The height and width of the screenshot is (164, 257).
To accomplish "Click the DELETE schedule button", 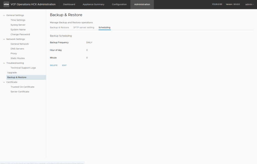I will (54, 65).
